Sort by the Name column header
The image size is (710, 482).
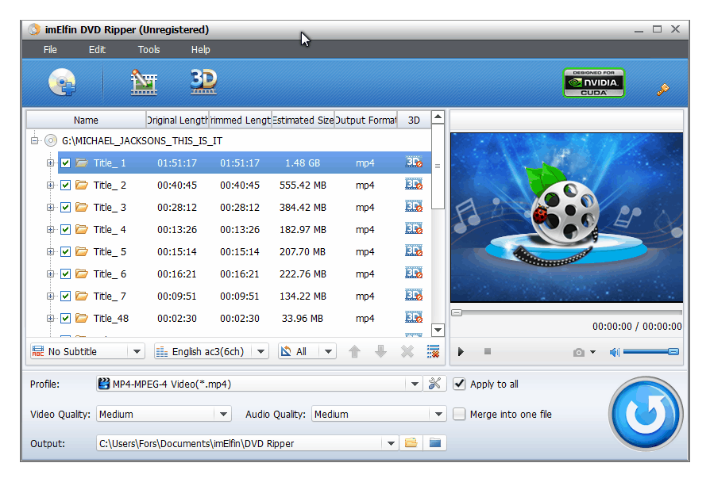(86, 120)
